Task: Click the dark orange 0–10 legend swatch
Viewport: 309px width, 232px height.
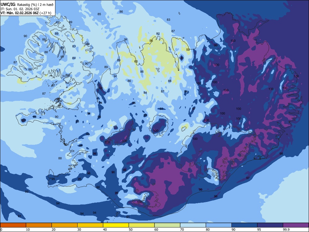Action: tap(13, 225)
